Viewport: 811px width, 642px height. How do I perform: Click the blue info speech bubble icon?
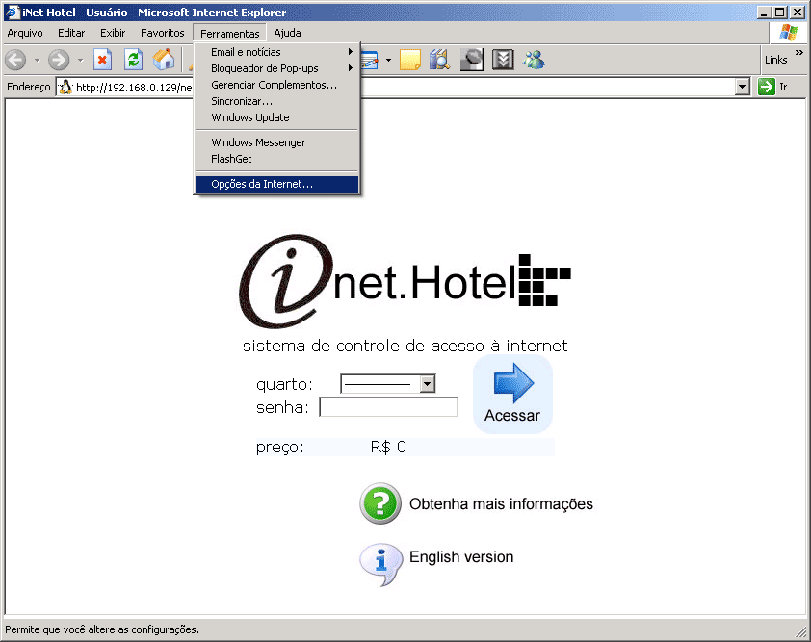point(380,563)
